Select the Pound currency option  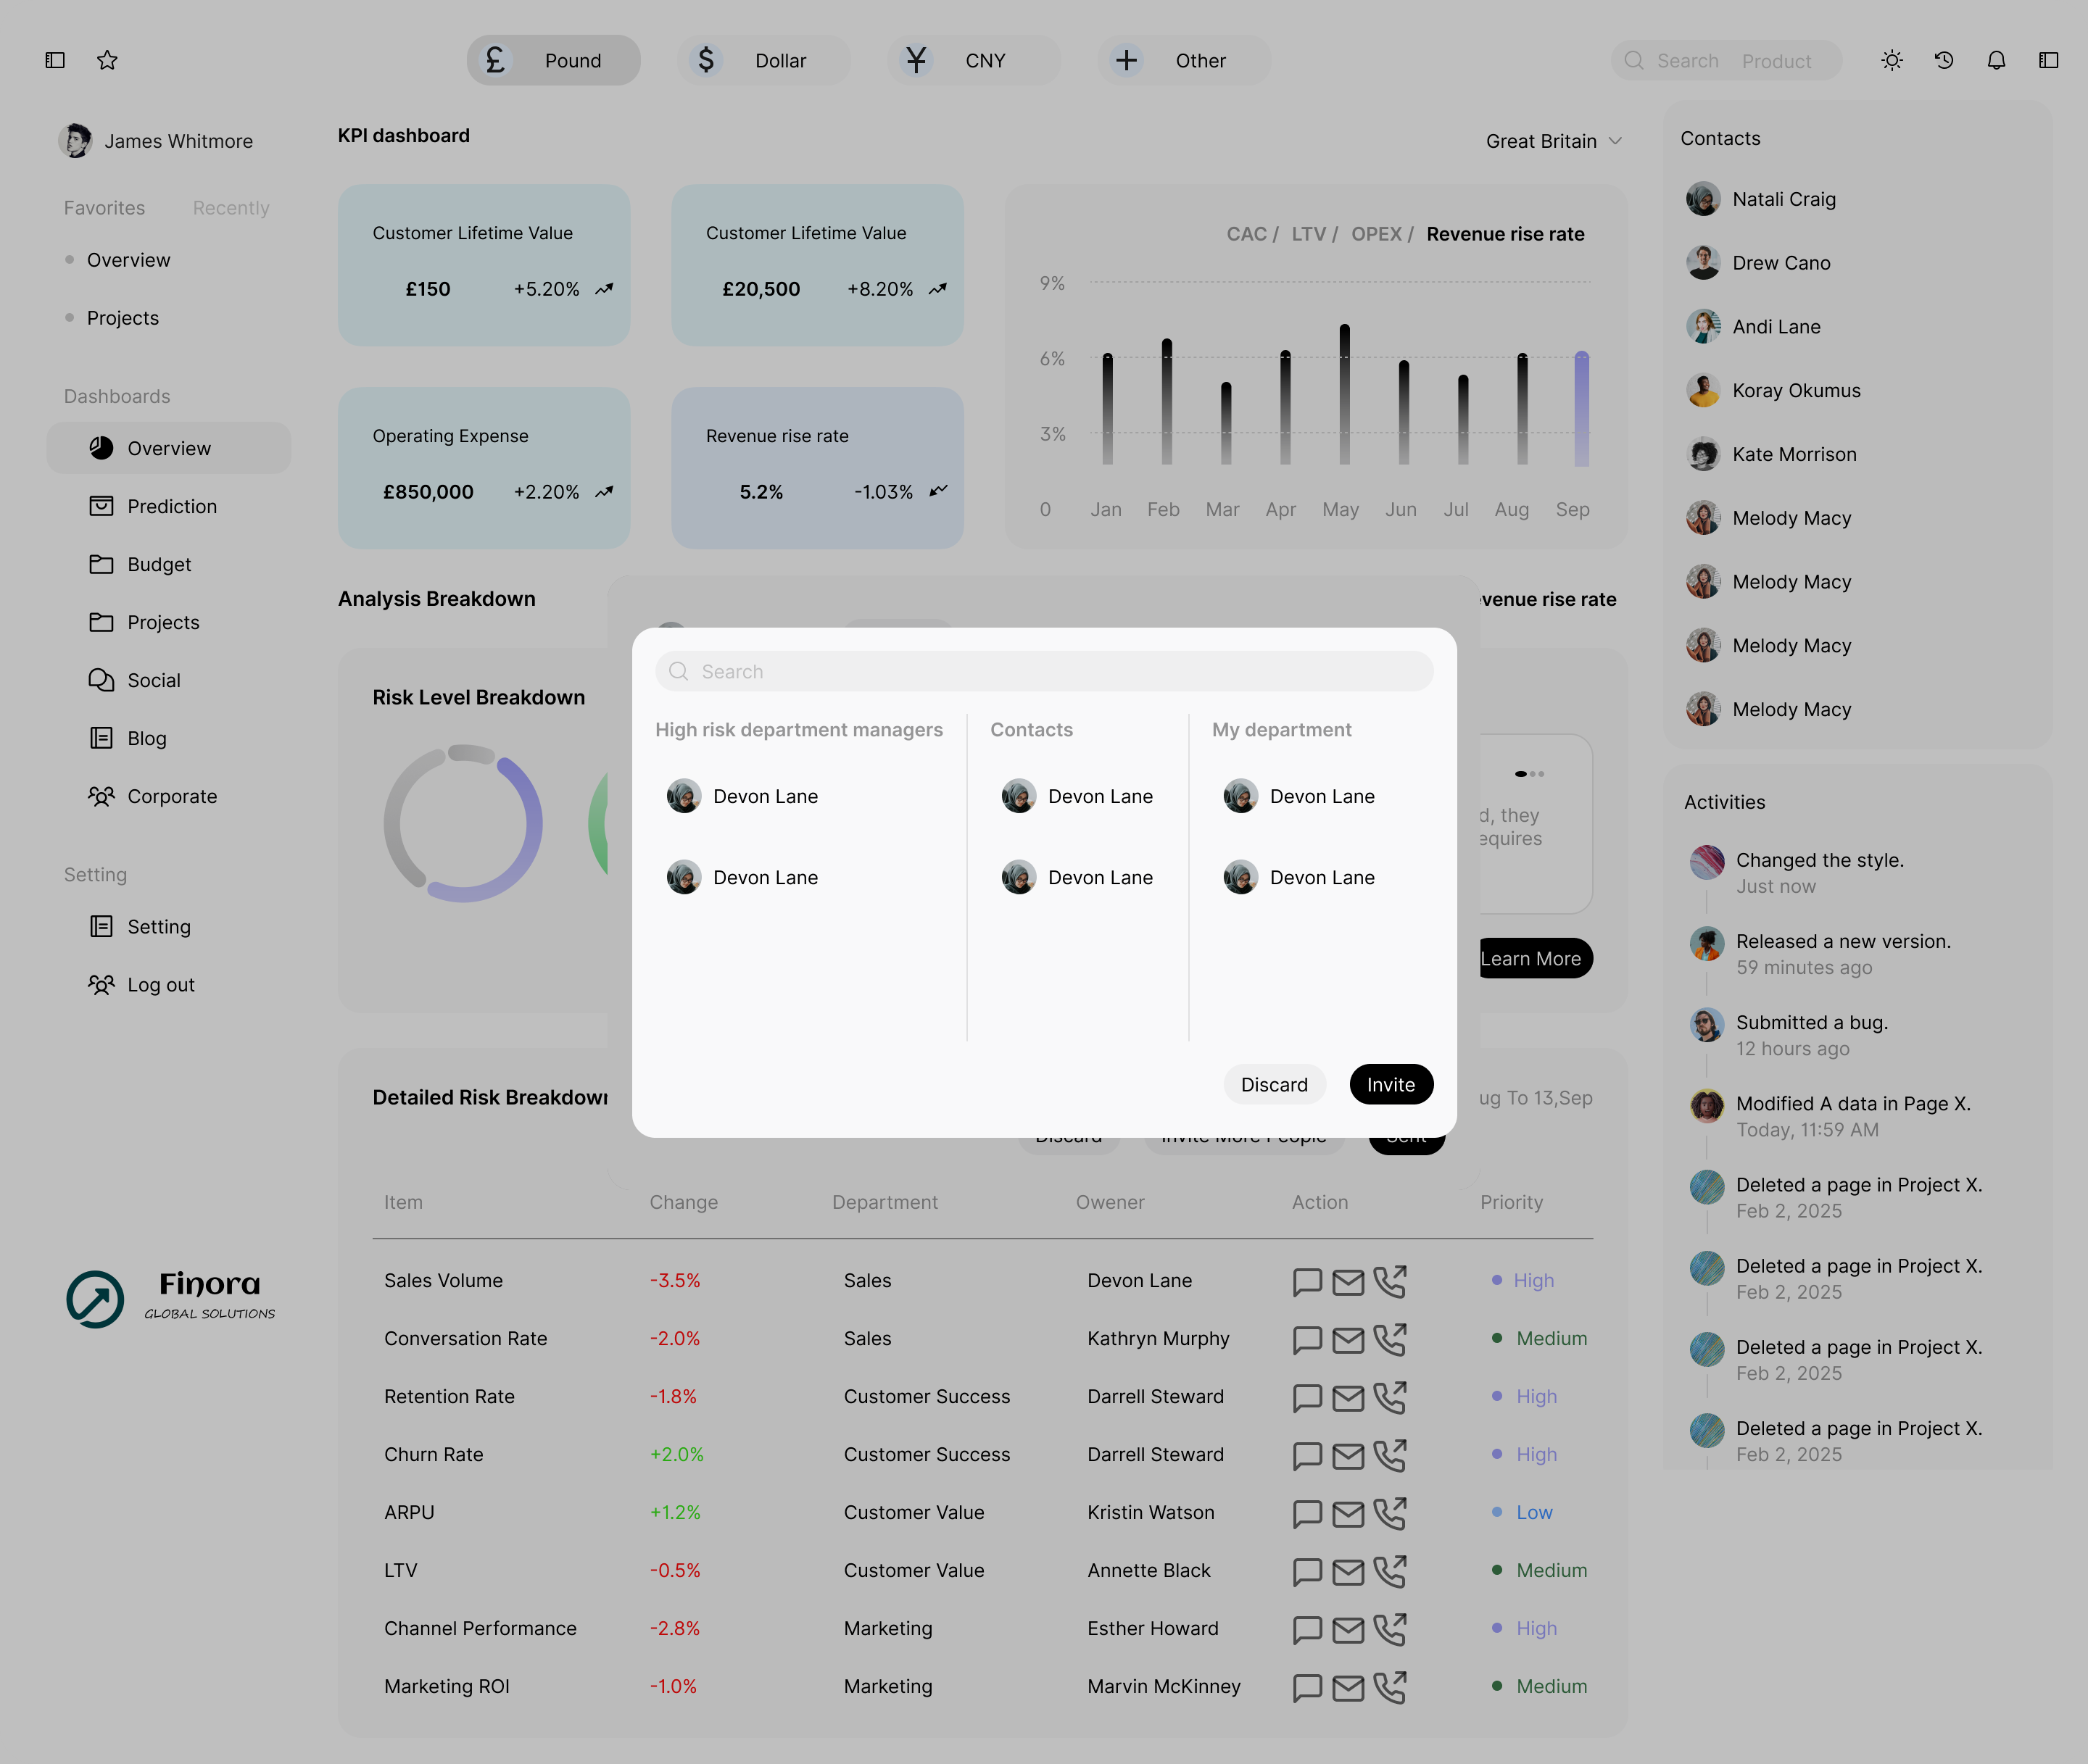[x=553, y=61]
